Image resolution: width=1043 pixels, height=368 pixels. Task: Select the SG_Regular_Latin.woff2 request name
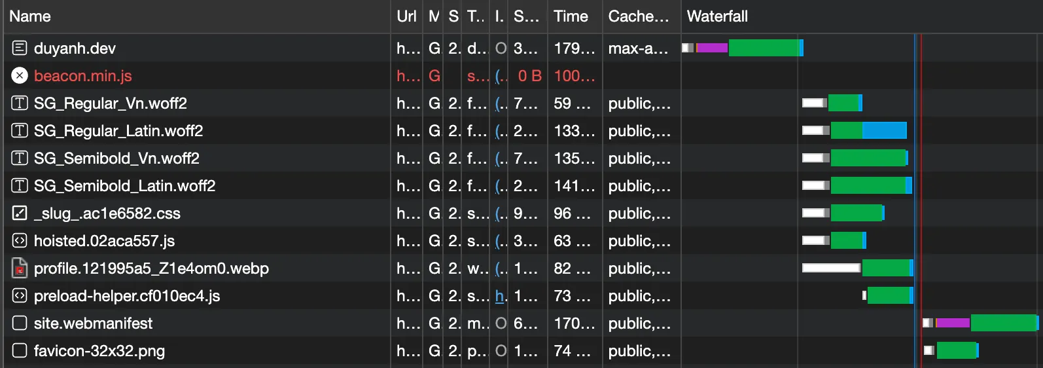click(x=118, y=131)
